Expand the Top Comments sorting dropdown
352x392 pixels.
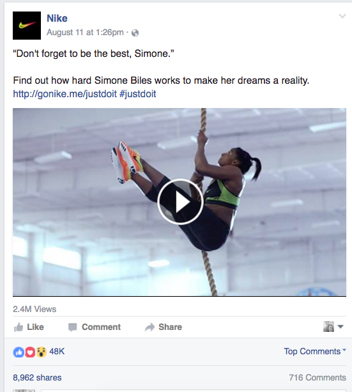[x=315, y=351]
